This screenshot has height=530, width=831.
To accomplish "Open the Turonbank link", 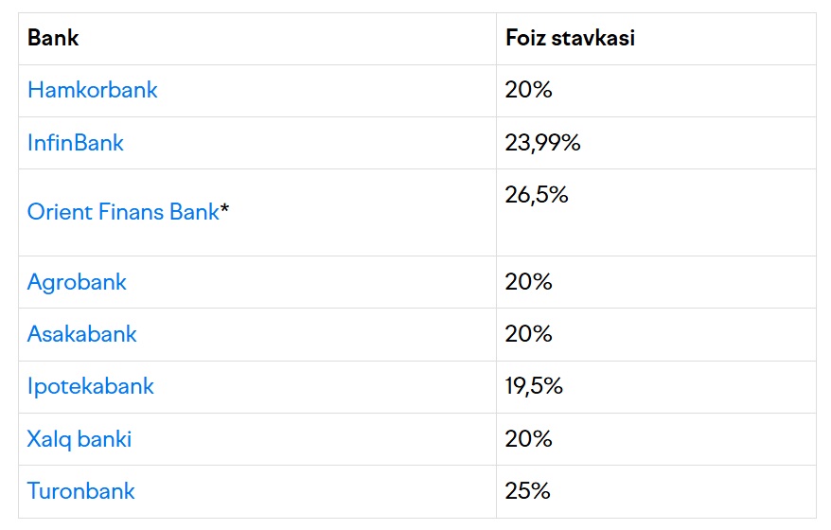I will pyautogui.click(x=81, y=491).
